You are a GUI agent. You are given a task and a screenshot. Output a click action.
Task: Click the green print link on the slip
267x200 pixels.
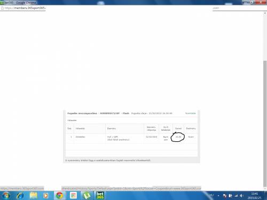tap(190, 113)
